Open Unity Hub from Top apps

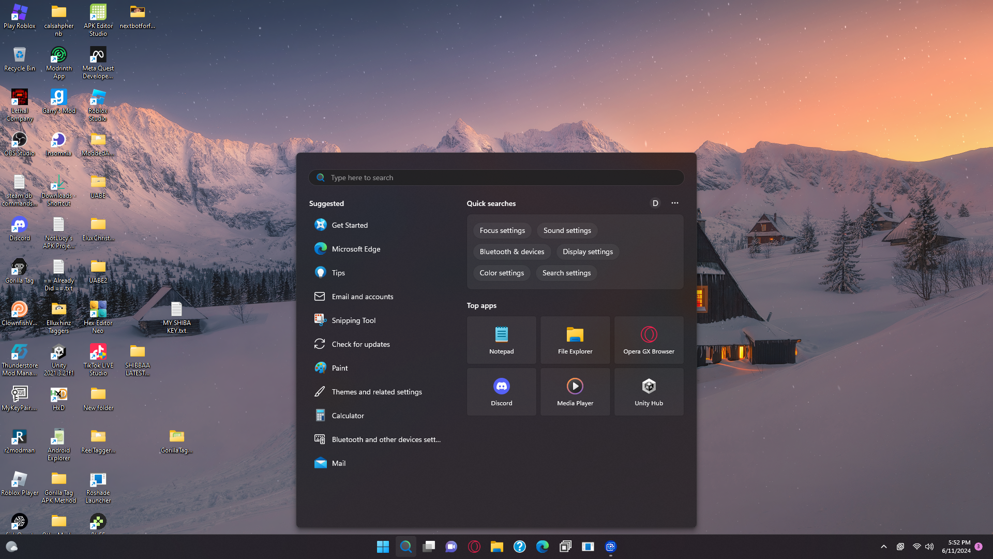[x=649, y=392]
